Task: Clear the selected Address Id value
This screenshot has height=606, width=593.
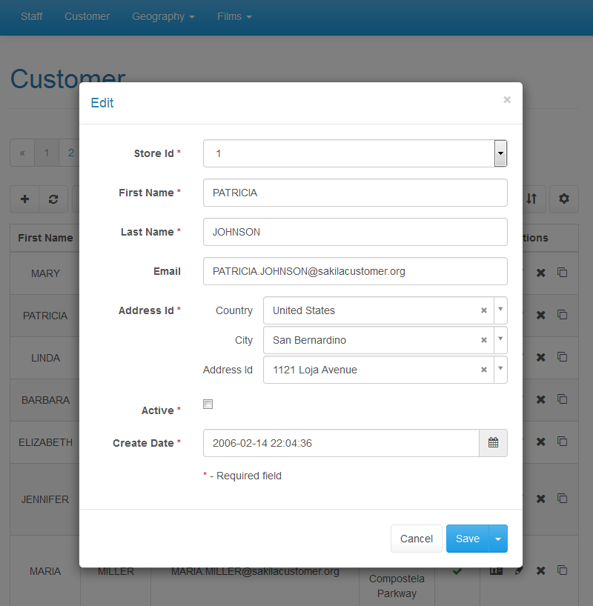Action: point(484,370)
